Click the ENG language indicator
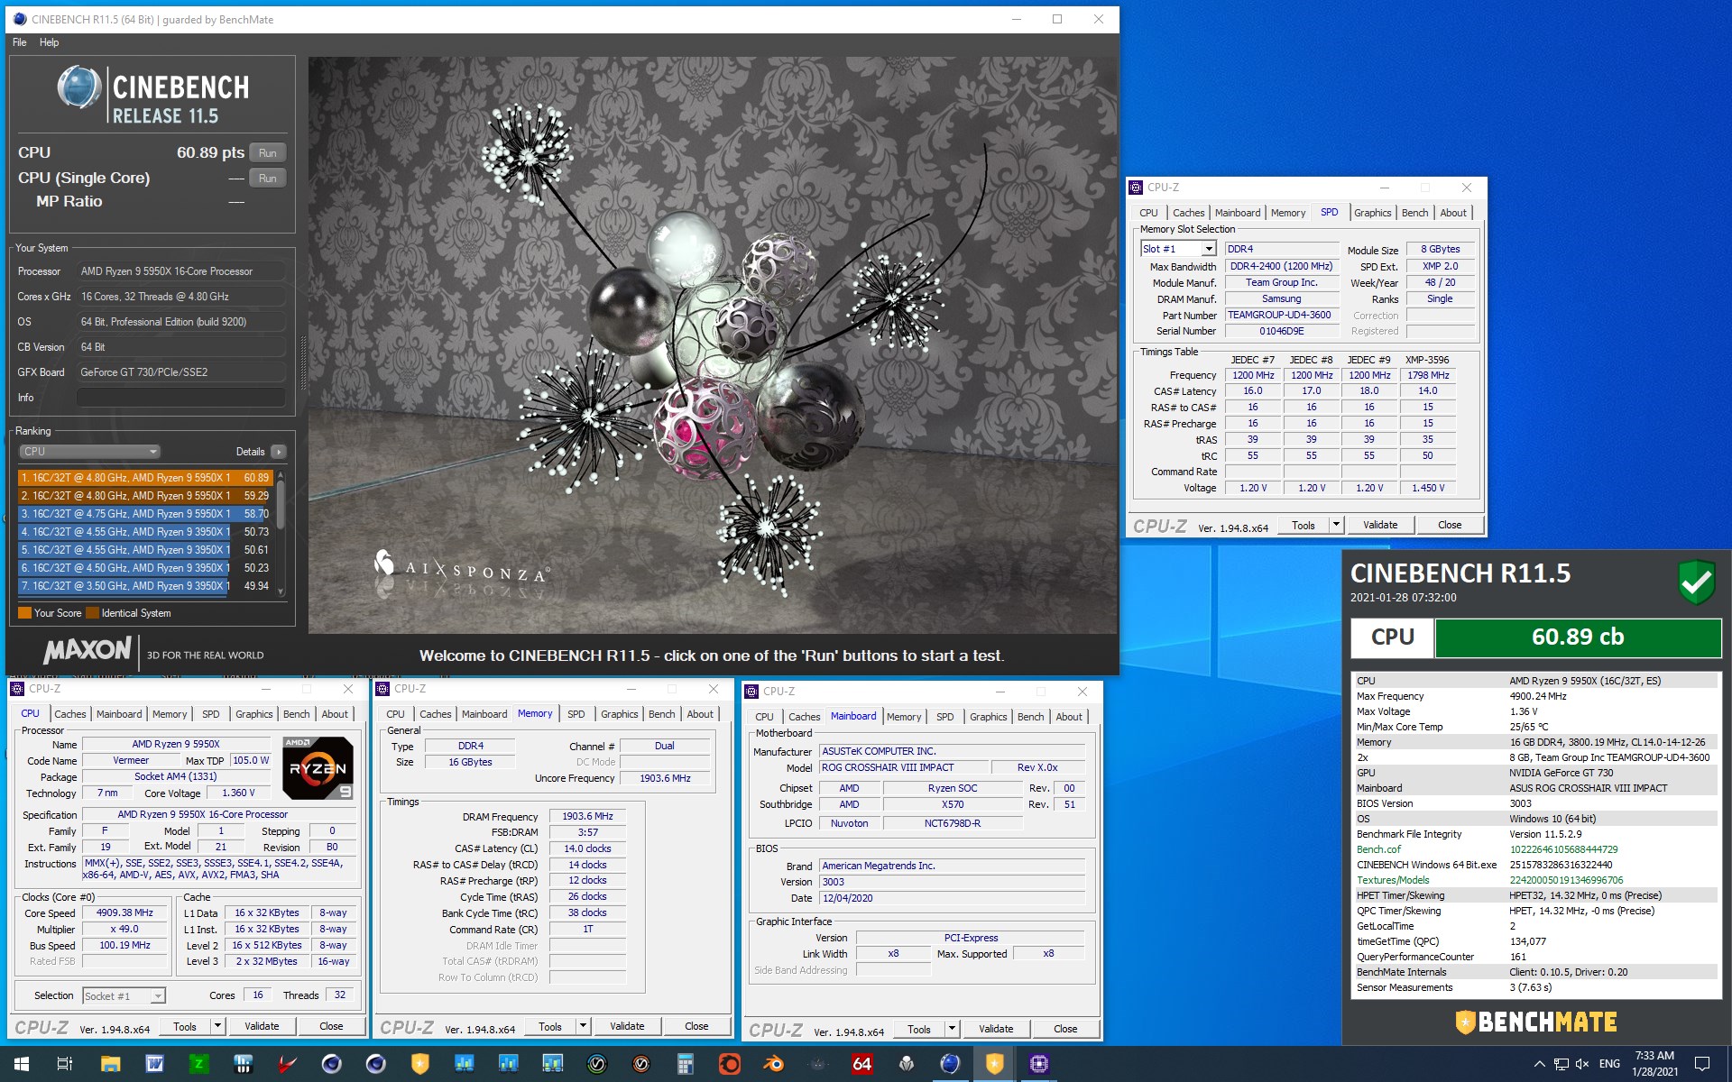 (1609, 1064)
